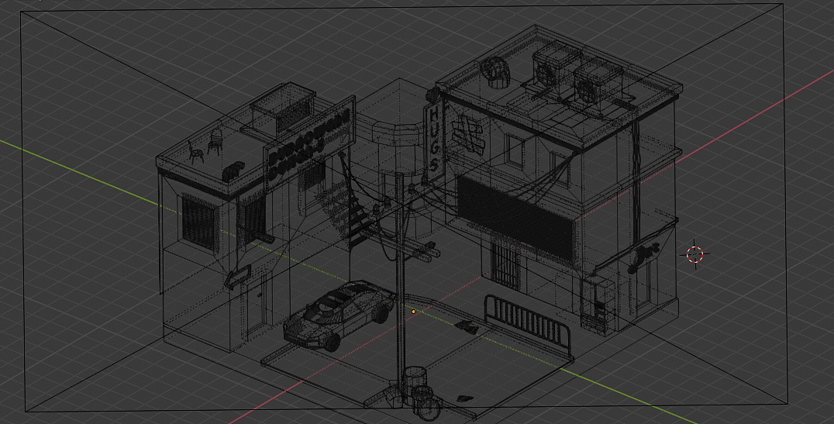Click the barrels at the pole base
Viewport: 834px width, 424px height.
(420, 393)
